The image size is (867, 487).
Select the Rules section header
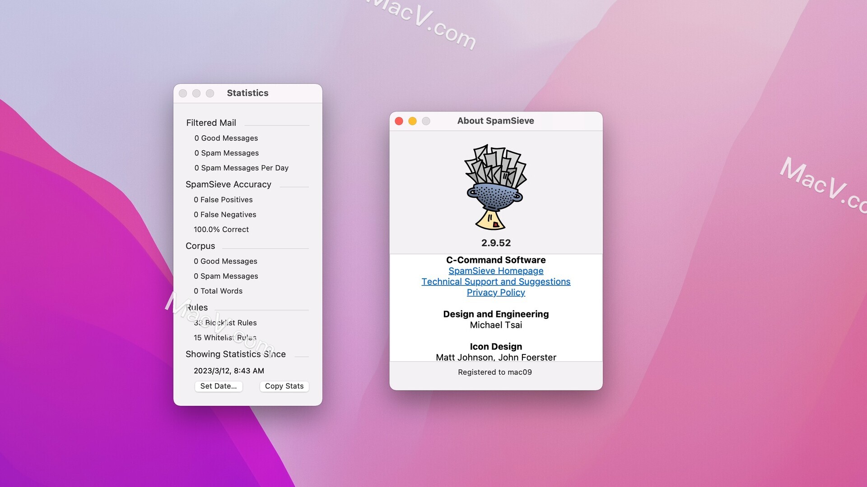pos(196,307)
